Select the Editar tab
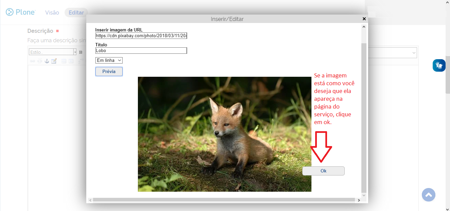 (76, 13)
